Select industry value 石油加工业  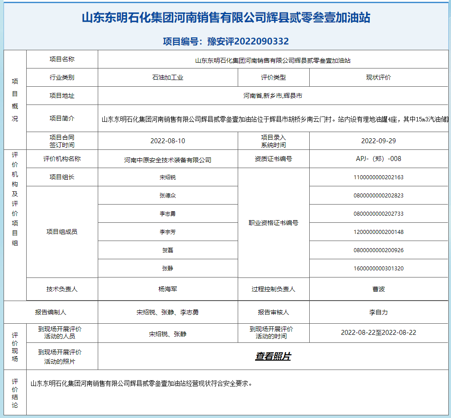tap(168, 77)
